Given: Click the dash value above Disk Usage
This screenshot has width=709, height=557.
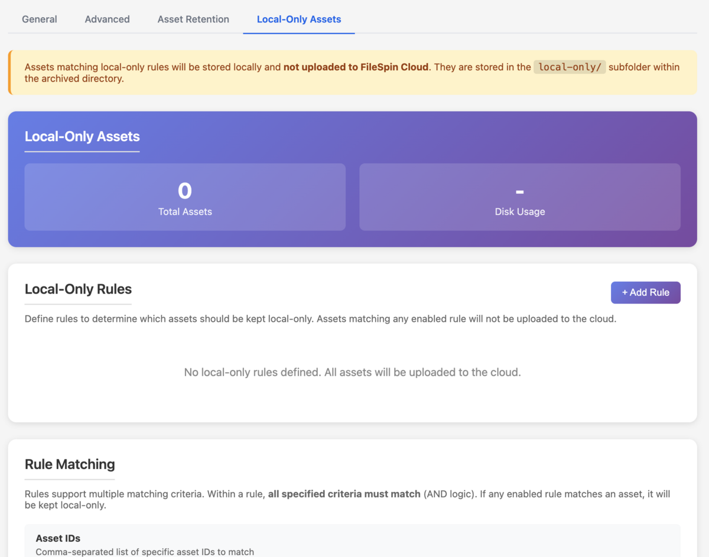Looking at the screenshot, I should pyautogui.click(x=519, y=191).
